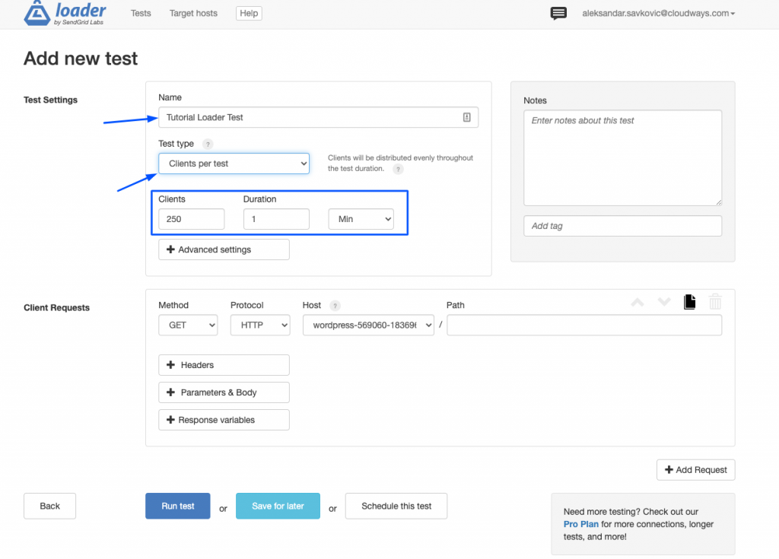This screenshot has width=779, height=559.
Task: Open the HTTP protocol dropdown
Action: click(260, 326)
